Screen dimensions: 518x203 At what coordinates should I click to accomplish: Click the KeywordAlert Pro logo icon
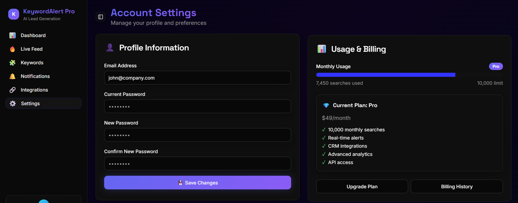pos(14,14)
